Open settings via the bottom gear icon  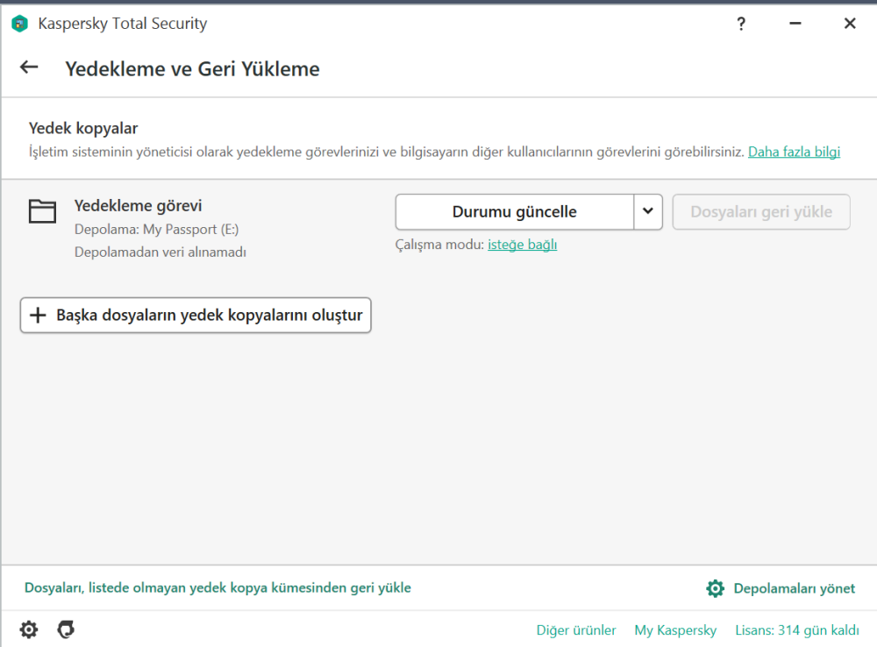coord(29,629)
